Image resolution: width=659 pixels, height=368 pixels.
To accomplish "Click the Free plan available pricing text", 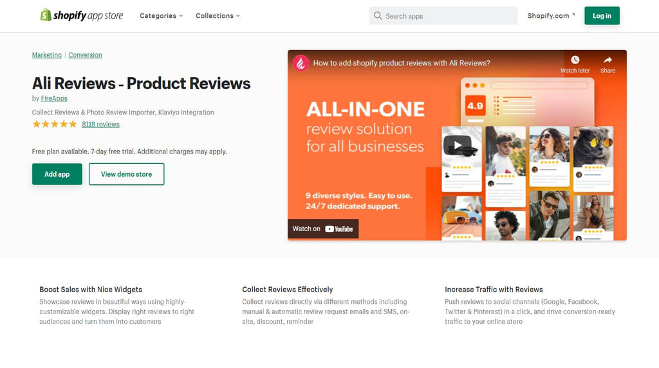I will click(x=129, y=152).
